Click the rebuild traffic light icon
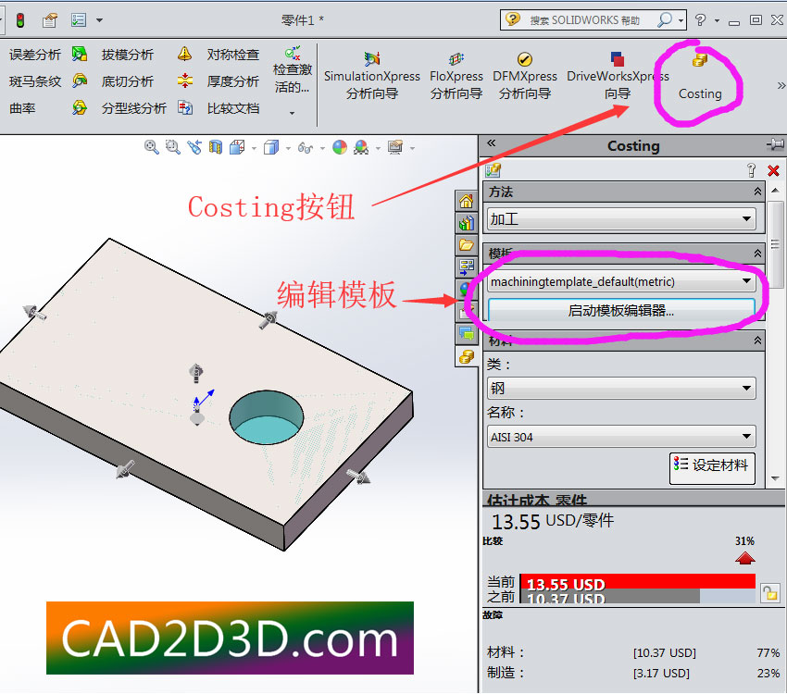Viewport: 787px width, 694px height. point(20,20)
